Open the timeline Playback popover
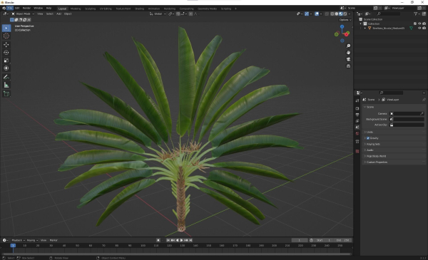 click(x=18, y=240)
